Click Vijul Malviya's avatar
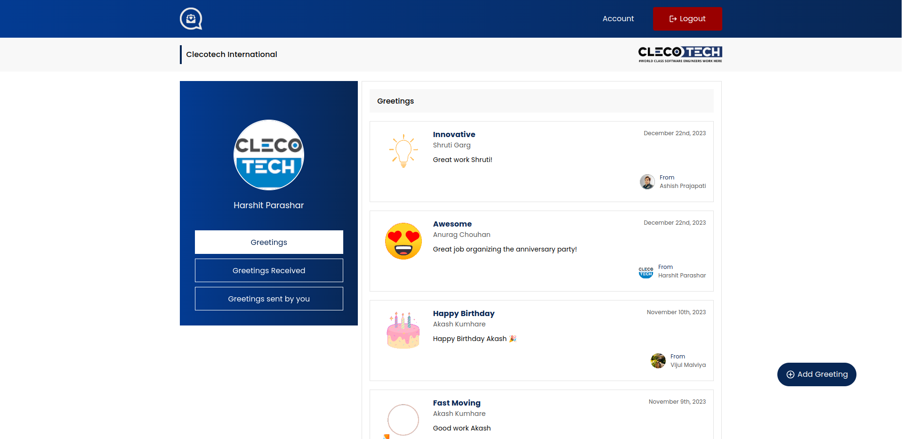 pos(658,361)
